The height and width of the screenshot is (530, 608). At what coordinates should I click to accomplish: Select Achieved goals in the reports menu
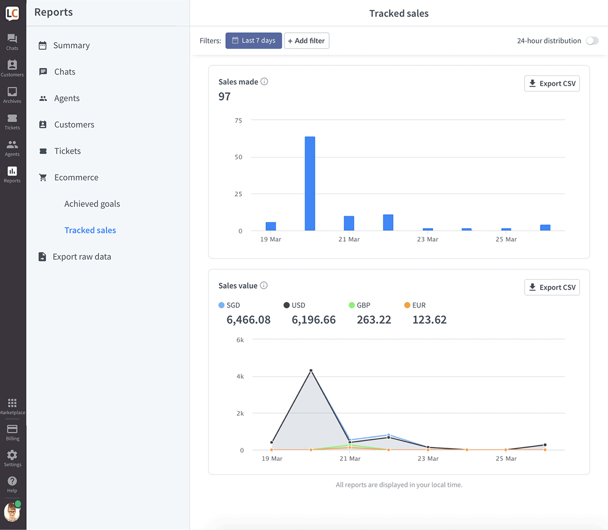92,204
